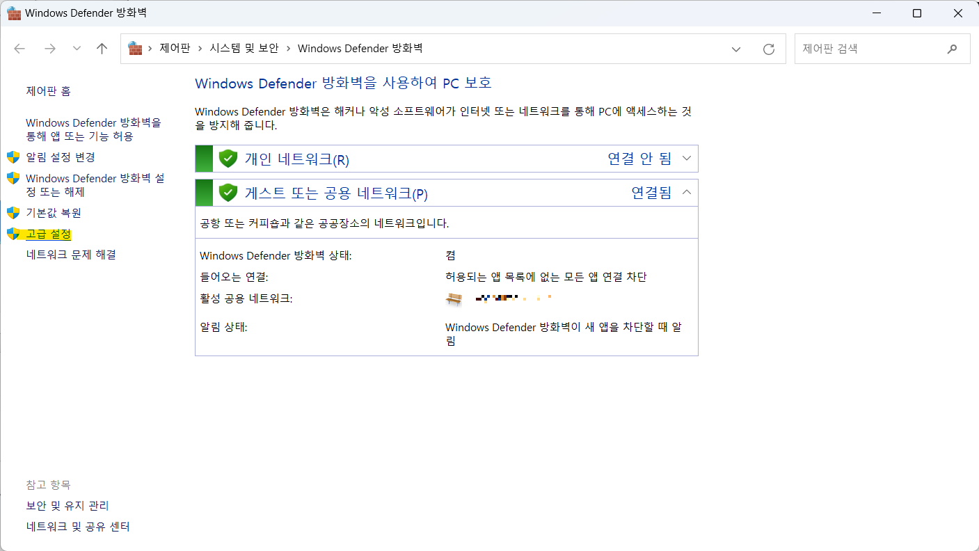Screen dimensions: 979x551
Task: Click Windows Defender 방화벽 상태 label
Action: tap(276, 256)
